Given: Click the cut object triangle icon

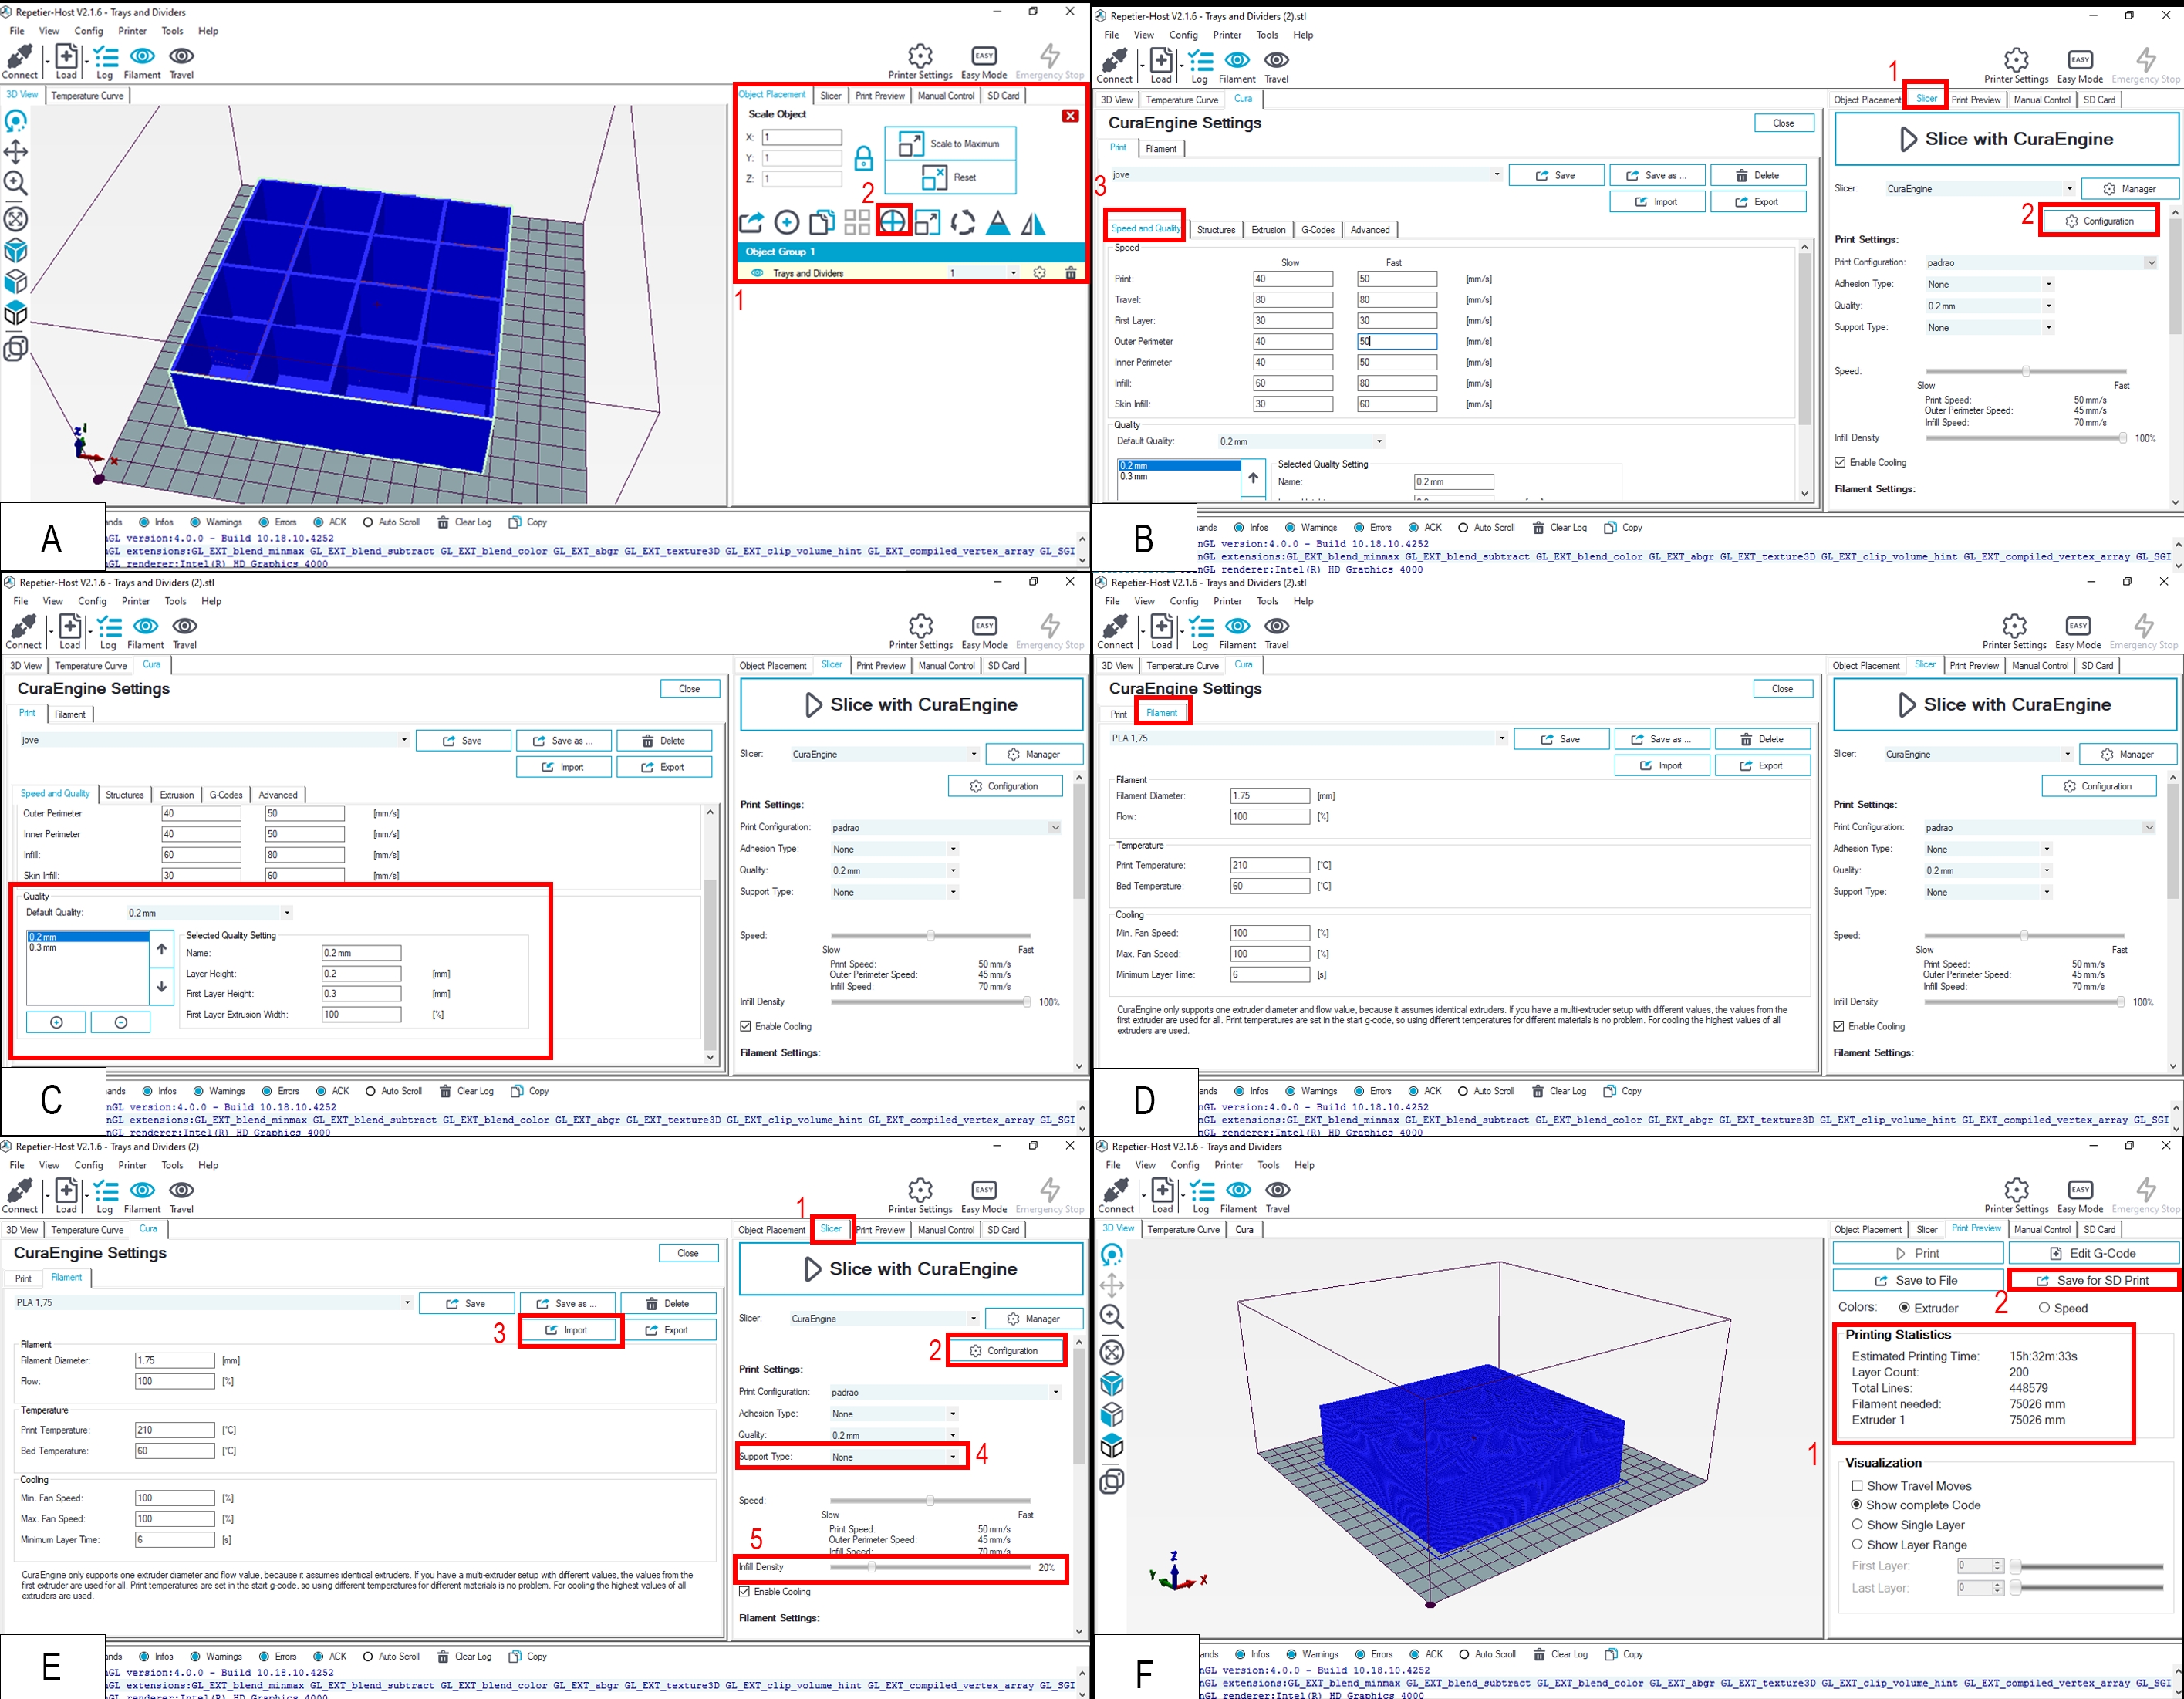Looking at the screenshot, I should 998,222.
